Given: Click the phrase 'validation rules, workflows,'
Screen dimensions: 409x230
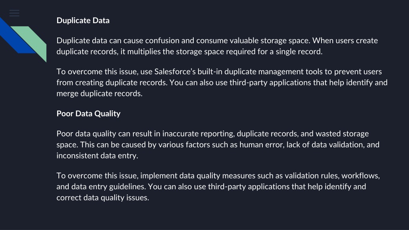Looking at the screenshot, I should click(332, 176).
